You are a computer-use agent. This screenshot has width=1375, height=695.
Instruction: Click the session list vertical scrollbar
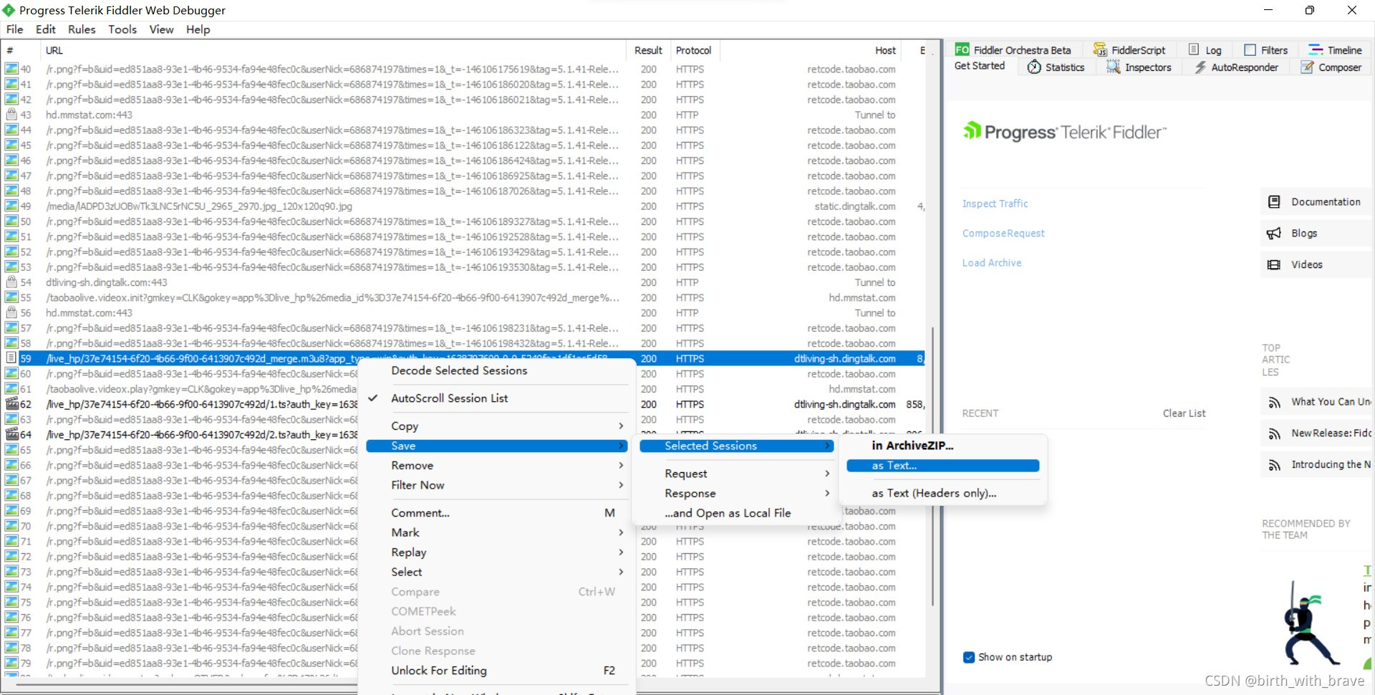click(x=932, y=466)
